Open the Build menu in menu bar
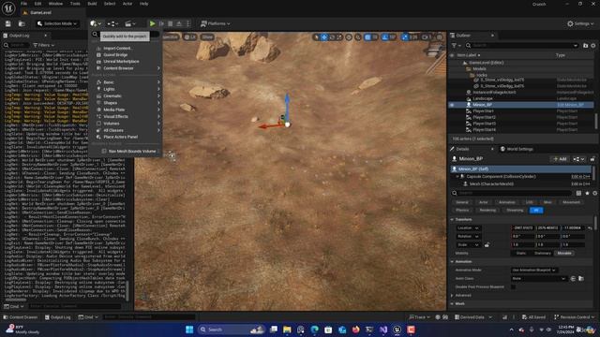Screen dimensions: 600x337 (x=92, y=4)
